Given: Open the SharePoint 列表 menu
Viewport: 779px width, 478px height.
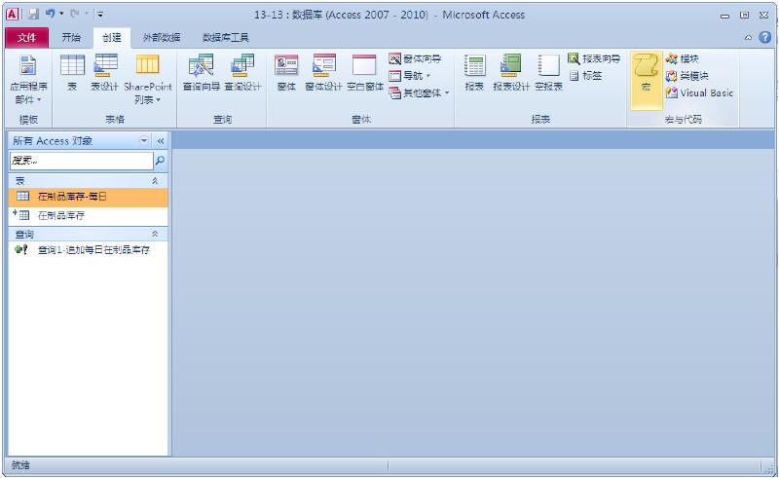Looking at the screenshot, I should (148, 80).
